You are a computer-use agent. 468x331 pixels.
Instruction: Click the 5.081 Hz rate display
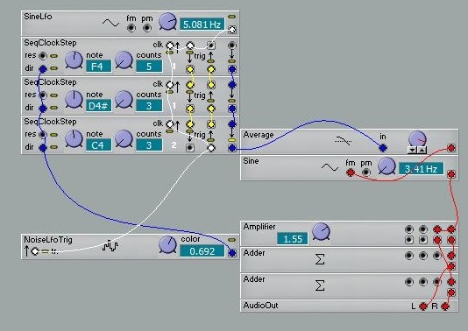tap(202, 25)
